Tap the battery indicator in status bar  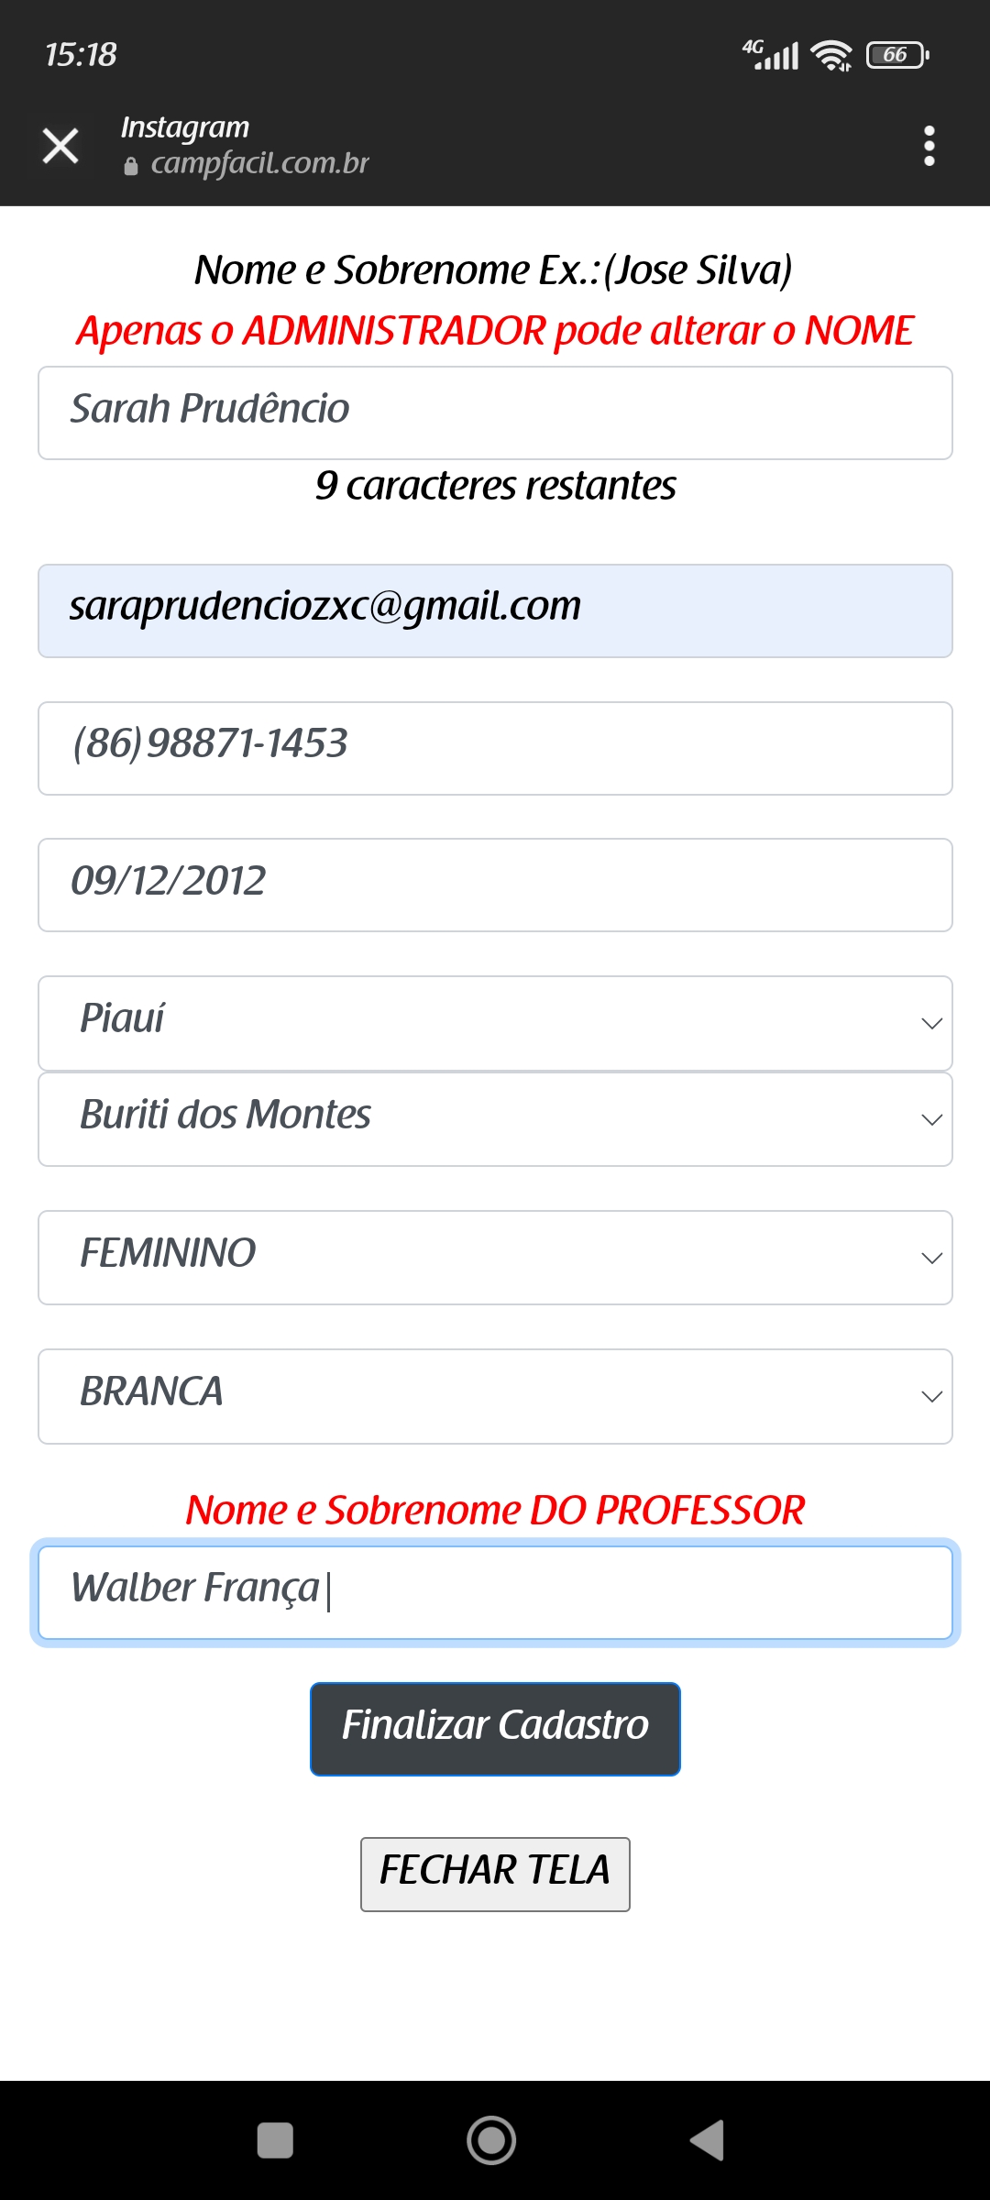pyautogui.click(x=897, y=55)
